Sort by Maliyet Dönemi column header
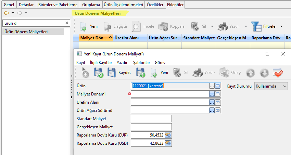 coord(93,38)
